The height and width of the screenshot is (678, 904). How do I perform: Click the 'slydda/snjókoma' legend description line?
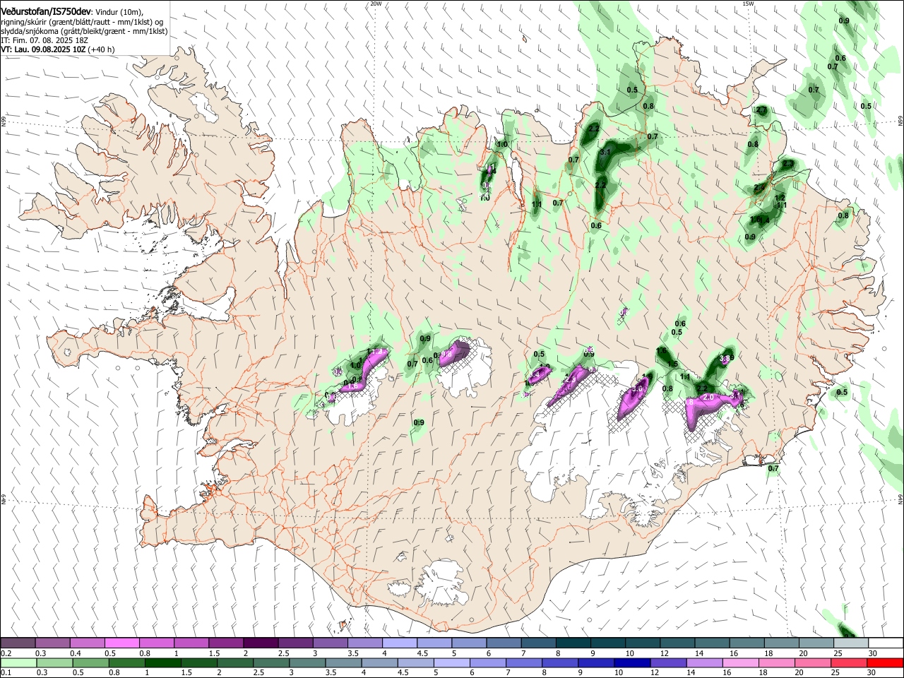click(x=84, y=32)
